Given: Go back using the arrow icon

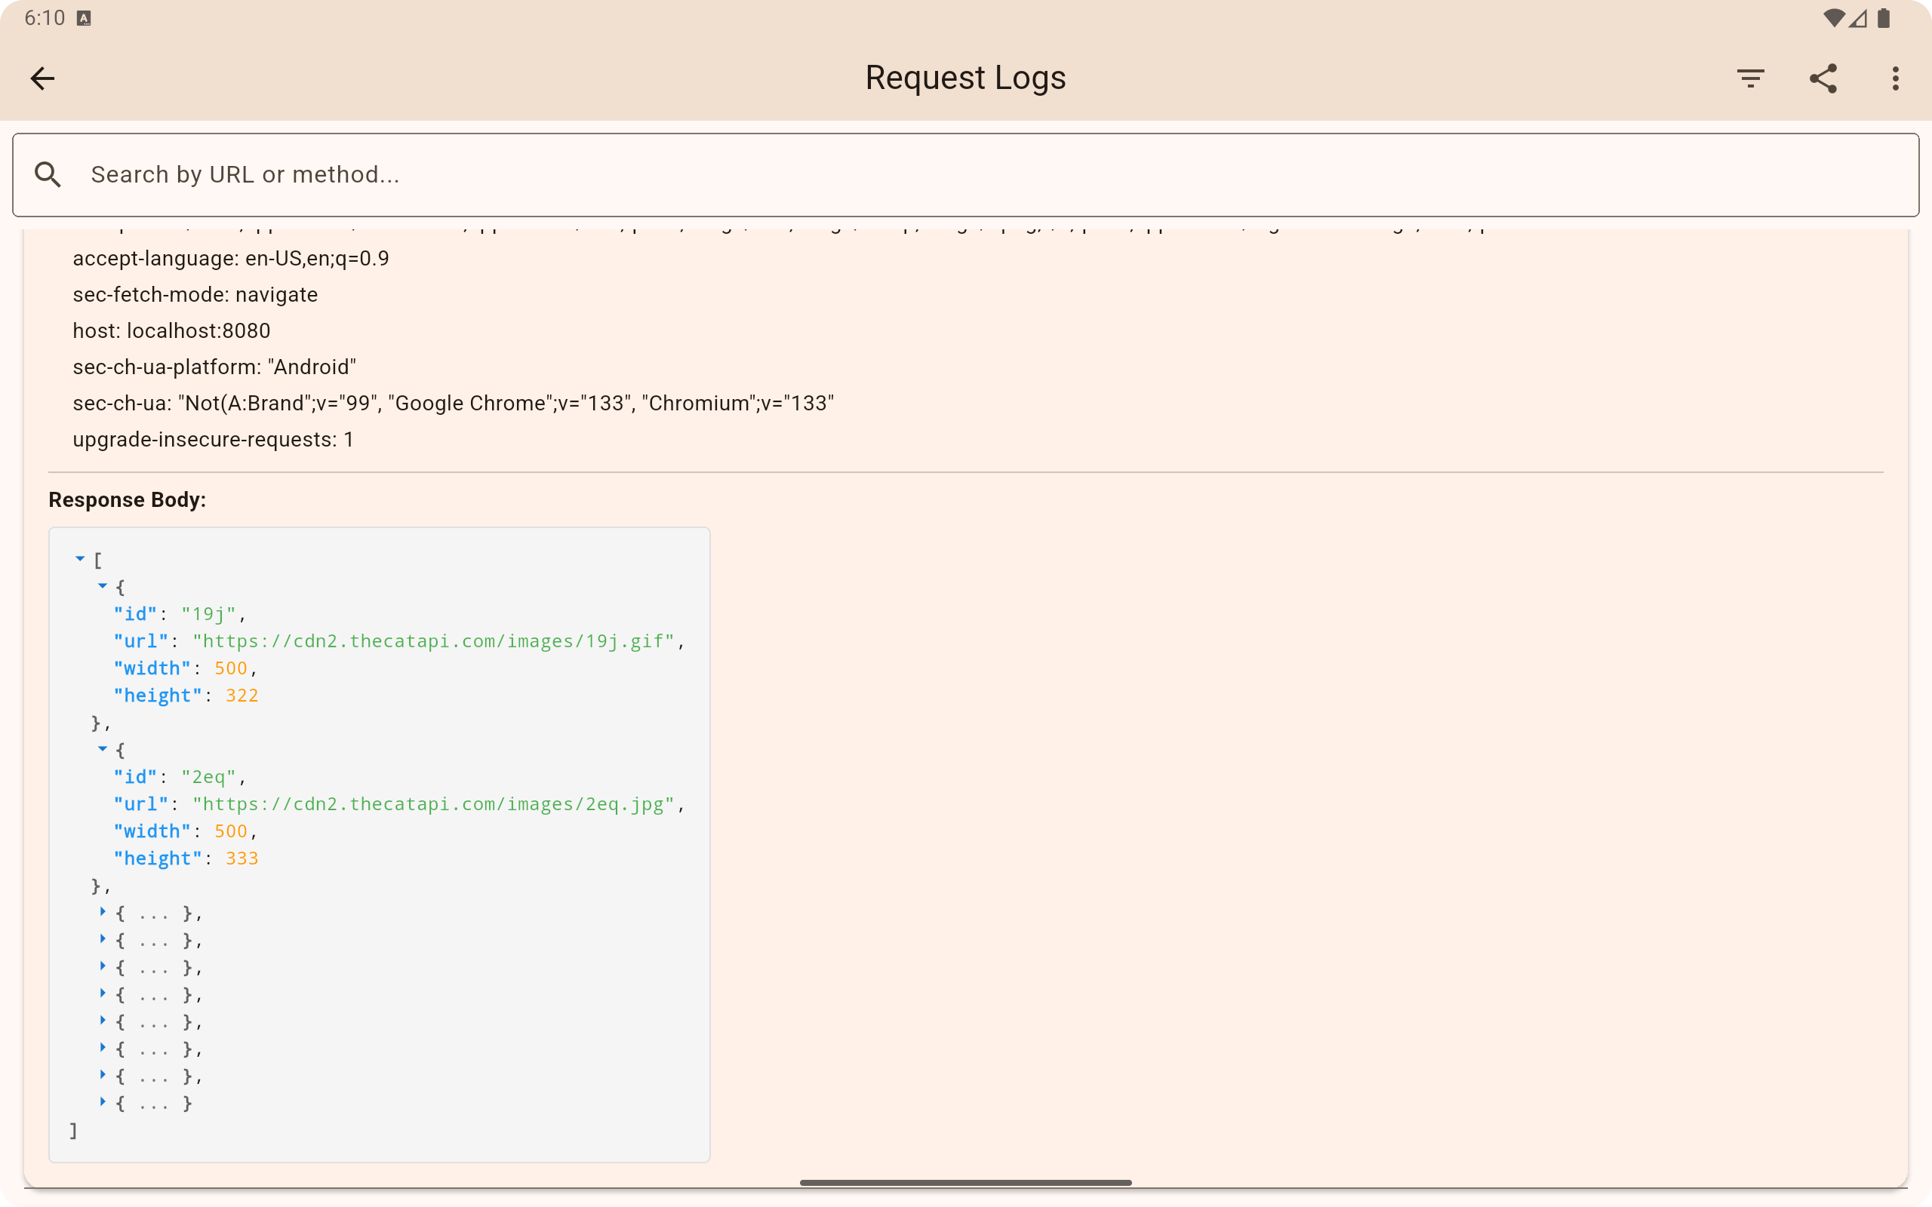Looking at the screenshot, I should (42, 78).
